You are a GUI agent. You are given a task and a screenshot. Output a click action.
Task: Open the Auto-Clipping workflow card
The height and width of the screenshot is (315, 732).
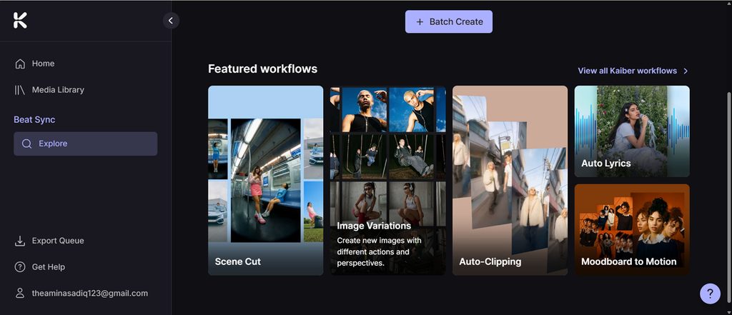[x=510, y=180]
